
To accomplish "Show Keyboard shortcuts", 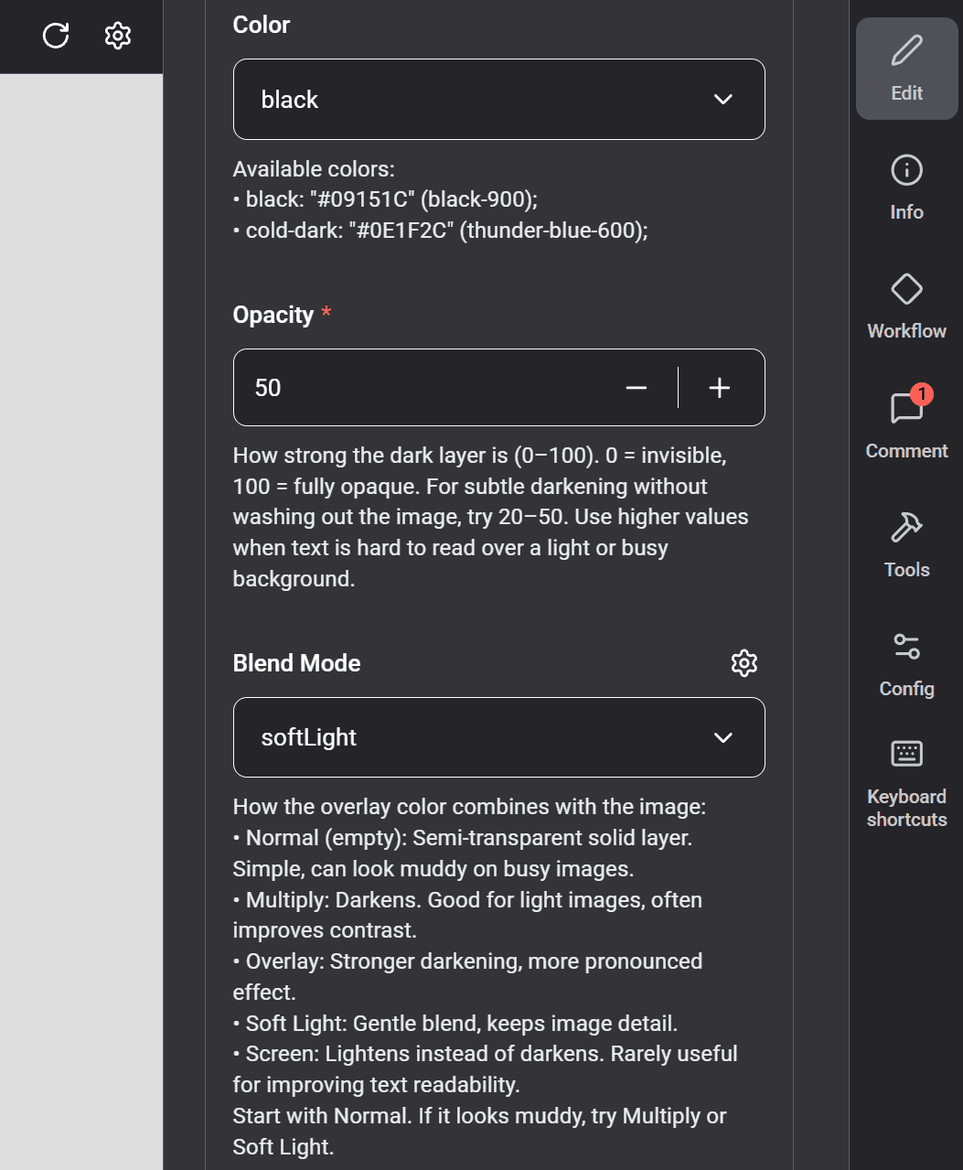I will coord(906,784).
